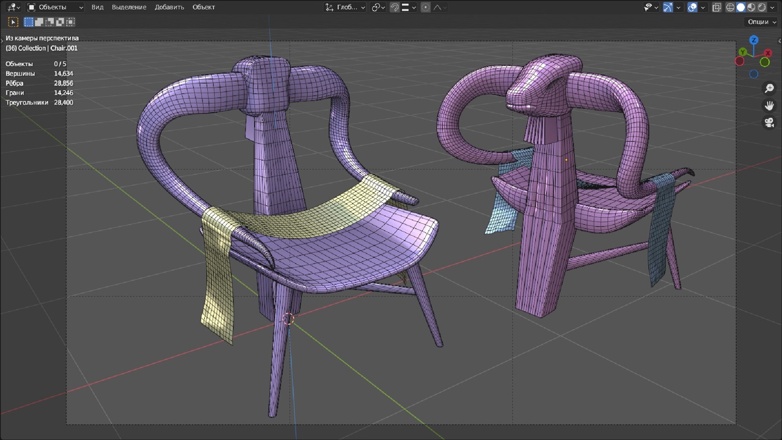Select the tweak select tool icon
Screen dimensions: 782x440
pos(13,22)
